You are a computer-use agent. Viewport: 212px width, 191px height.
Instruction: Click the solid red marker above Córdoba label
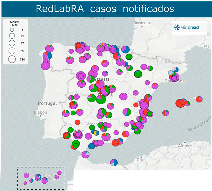tap(78, 122)
